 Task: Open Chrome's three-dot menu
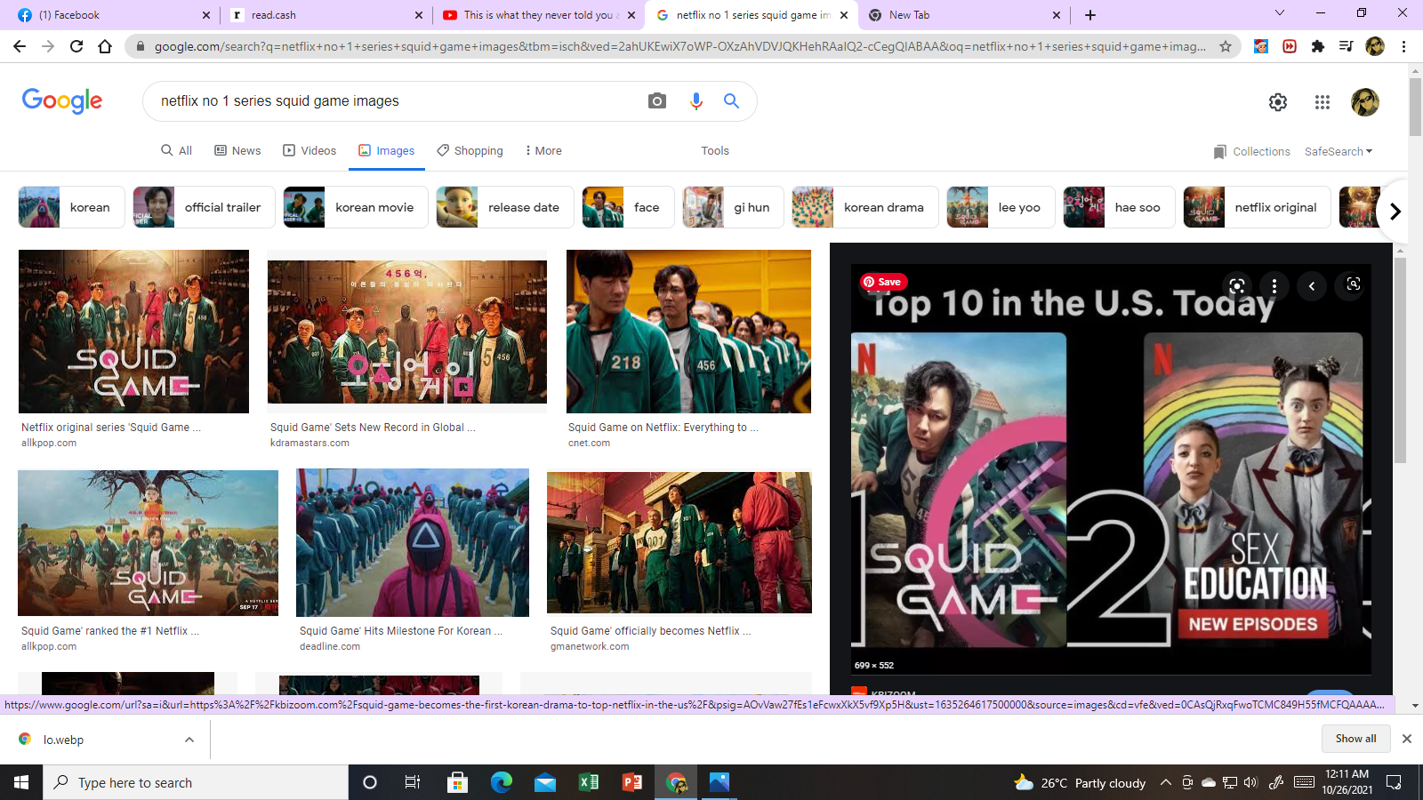[x=1403, y=46]
